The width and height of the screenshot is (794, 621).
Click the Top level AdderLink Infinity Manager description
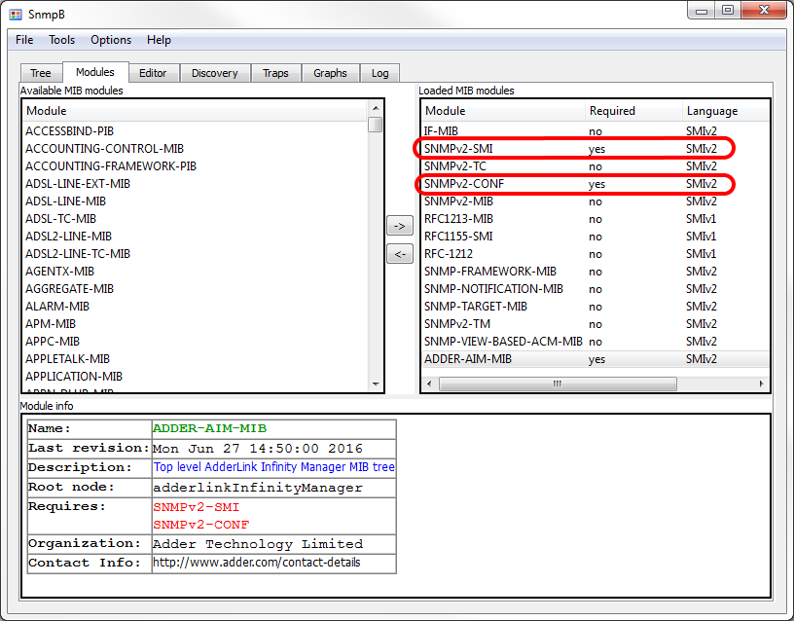pos(274,467)
